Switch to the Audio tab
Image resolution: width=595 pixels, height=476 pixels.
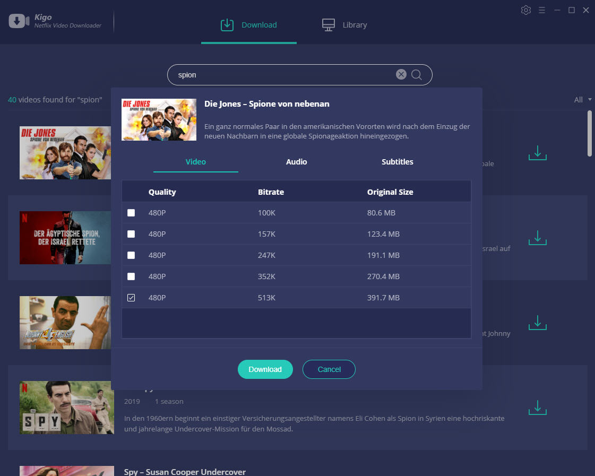(x=296, y=162)
